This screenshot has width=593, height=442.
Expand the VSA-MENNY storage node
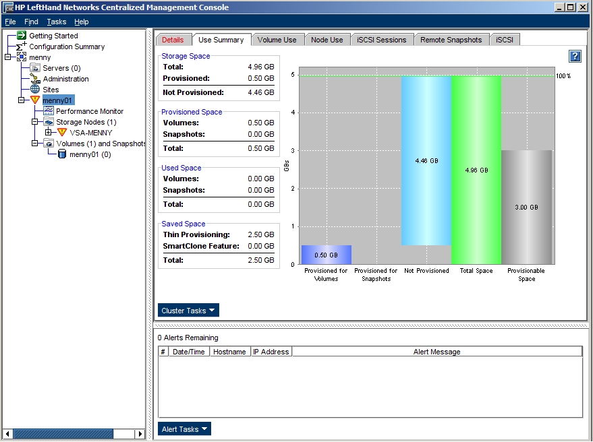tap(49, 132)
